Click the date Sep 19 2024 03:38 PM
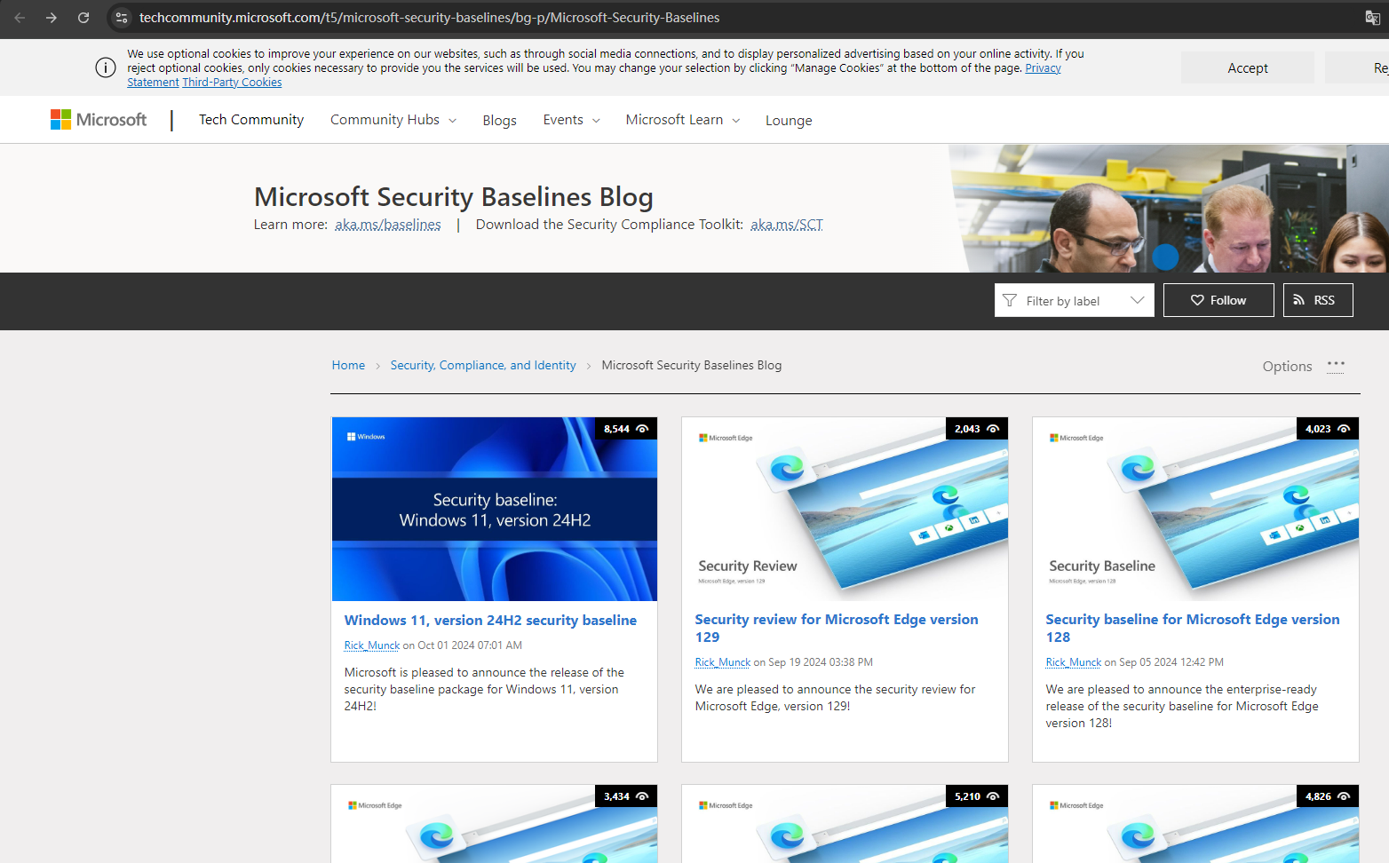The width and height of the screenshot is (1389, 863). coord(821,662)
